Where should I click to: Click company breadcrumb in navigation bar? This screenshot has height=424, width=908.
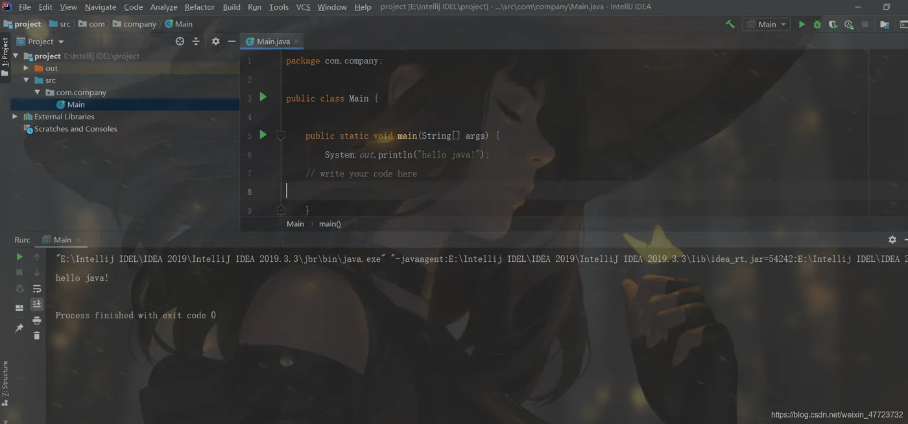pyautogui.click(x=134, y=24)
